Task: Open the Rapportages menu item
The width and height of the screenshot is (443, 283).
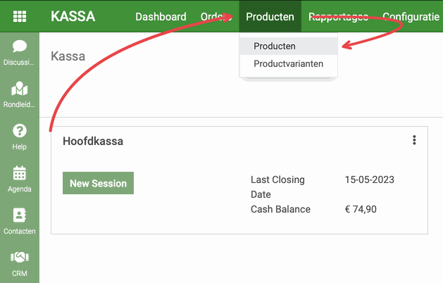Action: coord(338,17)
